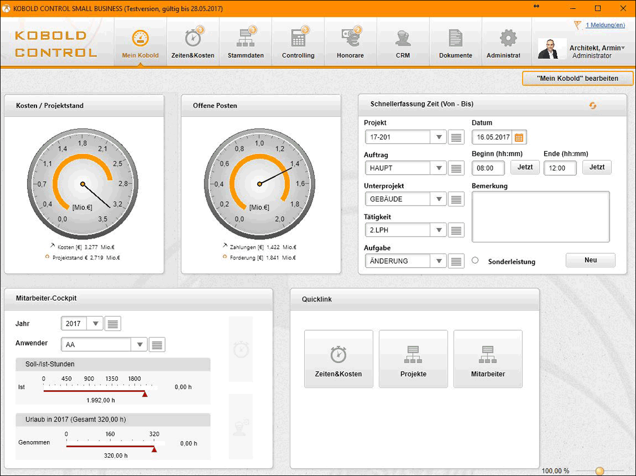The height and width of the screenshot is (476, 636).
Task: Enable the Sonderleistung radio option
Action: [475, 260]
